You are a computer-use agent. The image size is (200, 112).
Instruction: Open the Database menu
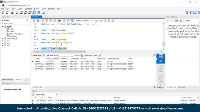(x=28, y=9)
